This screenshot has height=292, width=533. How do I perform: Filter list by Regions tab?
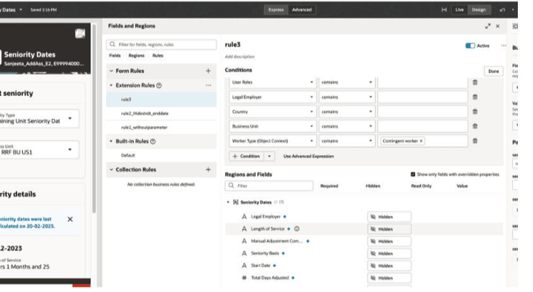point(136,55)
